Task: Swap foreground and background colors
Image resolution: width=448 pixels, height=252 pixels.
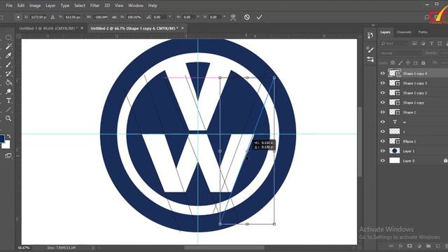Action: tap(9, 136)
